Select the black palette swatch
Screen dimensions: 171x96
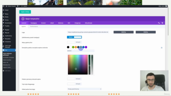(x=68, y=47)
